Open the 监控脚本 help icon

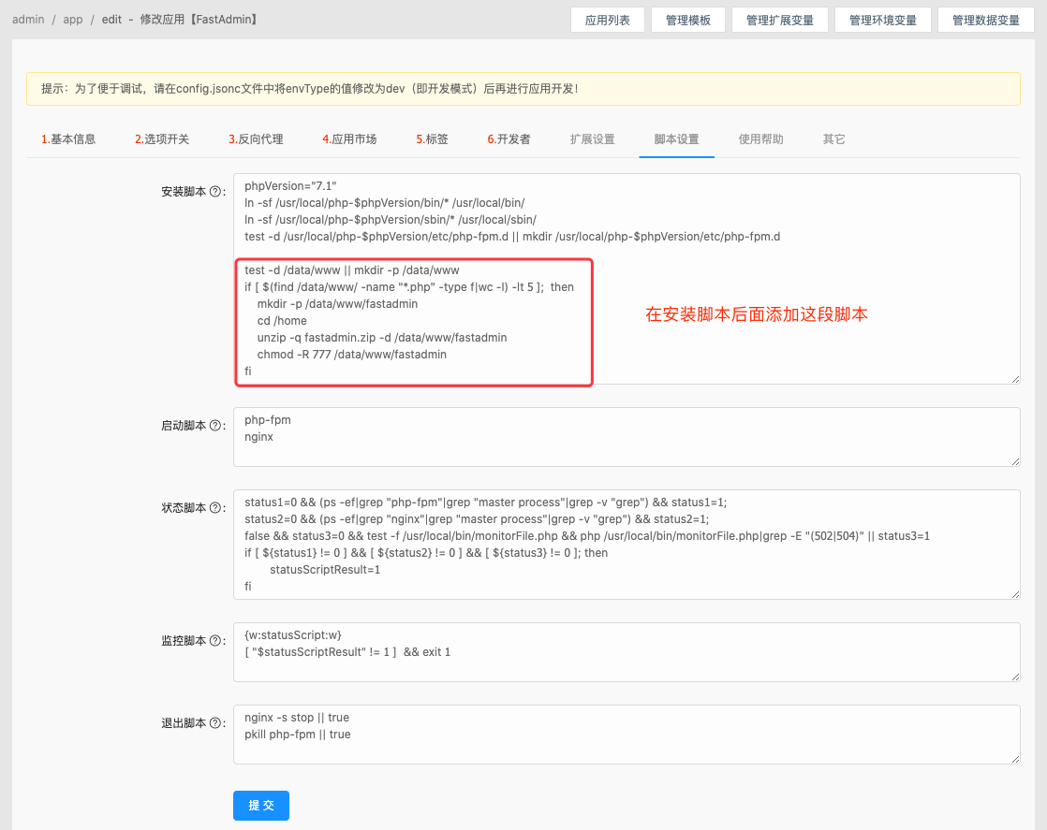click(216, 641)
